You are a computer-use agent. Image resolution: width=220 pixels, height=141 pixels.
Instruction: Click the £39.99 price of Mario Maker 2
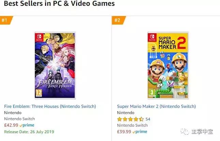(x=124, y=131)
